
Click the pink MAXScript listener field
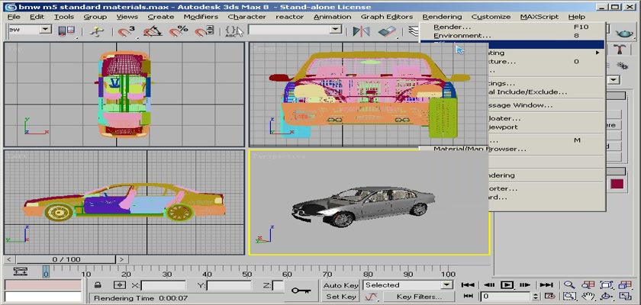point(43,285)
